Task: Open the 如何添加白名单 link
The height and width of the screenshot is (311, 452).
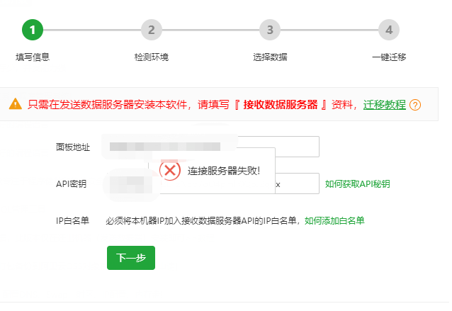Action: point(334,221)
